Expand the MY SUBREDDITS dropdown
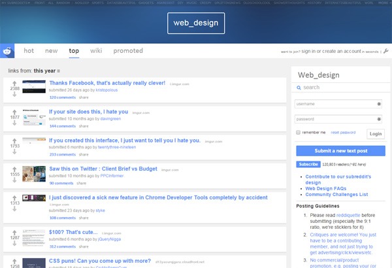This screenshot has height=268, width=392. coord(16,3)
